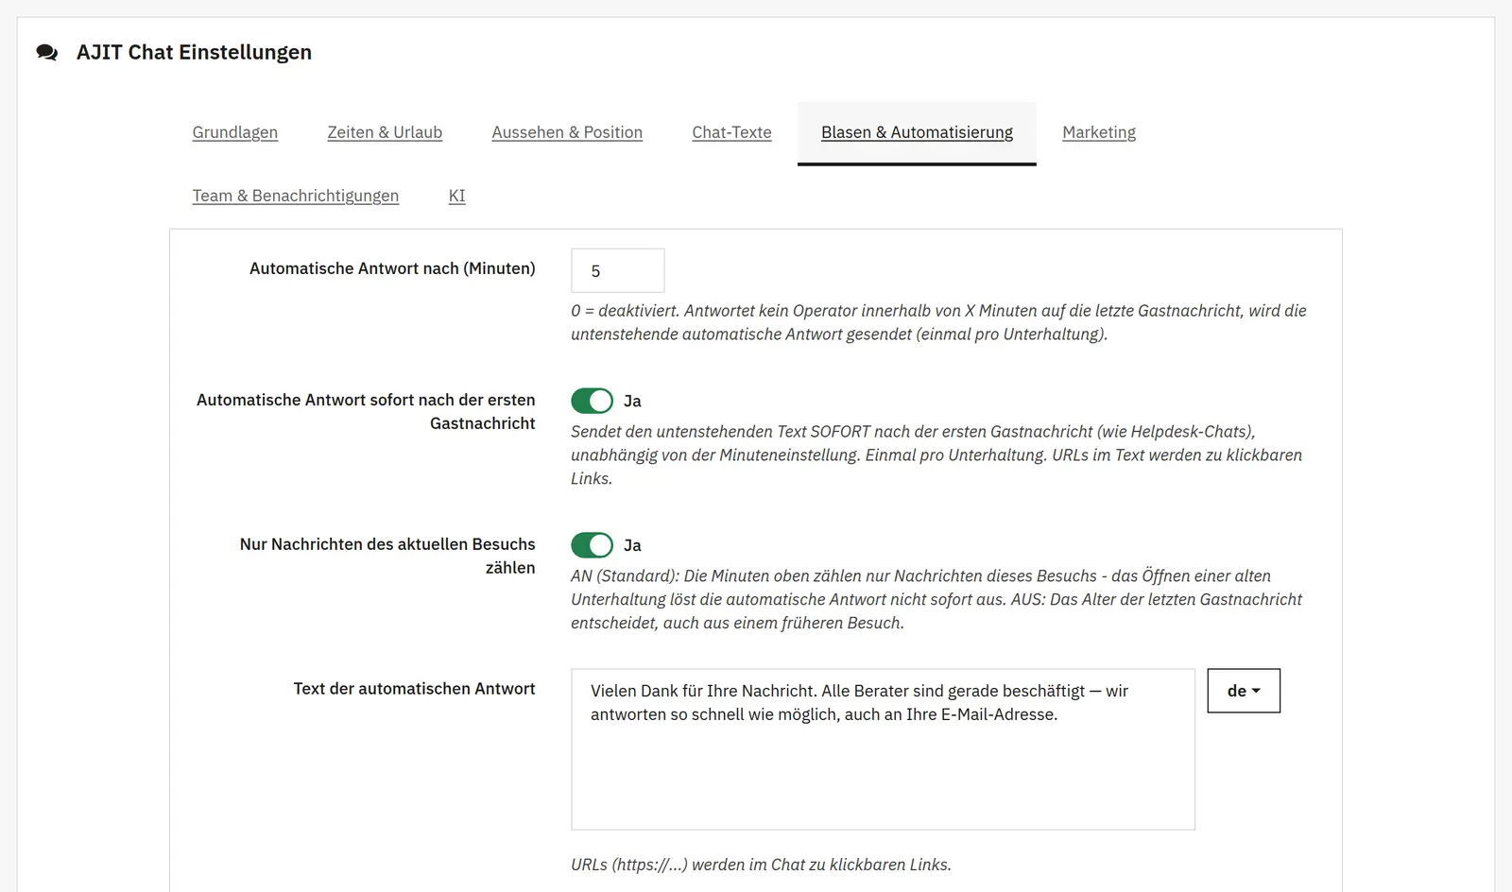Go to the Chat-Texte tab
This screenshot has height=892, width=1512.
pos(731,132)
